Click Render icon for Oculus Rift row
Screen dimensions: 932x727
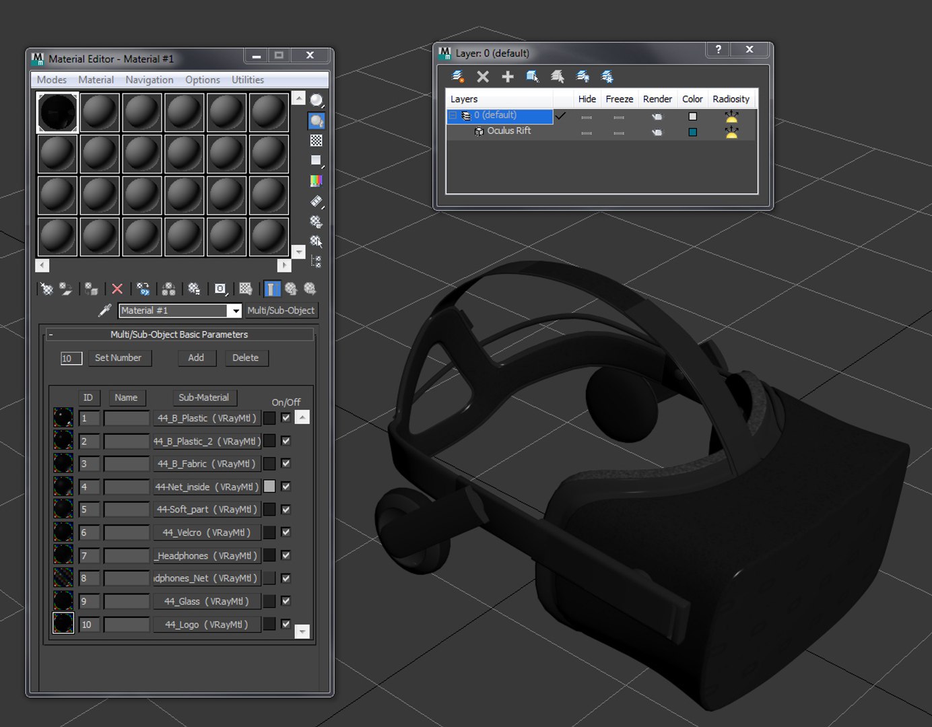pos(657,132)
